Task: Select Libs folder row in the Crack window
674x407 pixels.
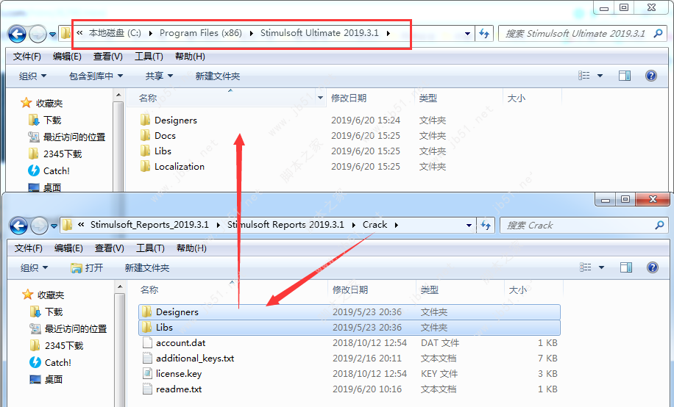Action: click(x=350, y=327)
